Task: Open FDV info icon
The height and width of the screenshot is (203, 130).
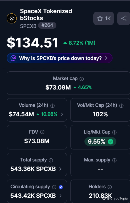Action: click(x=42, y=132)
